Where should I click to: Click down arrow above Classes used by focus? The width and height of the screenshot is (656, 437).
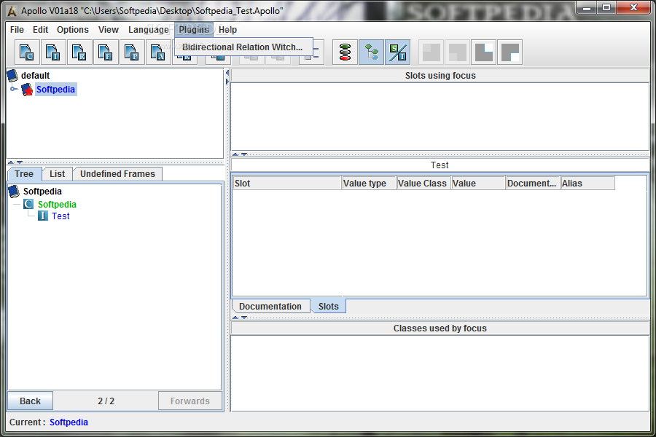tap(244, 318)
